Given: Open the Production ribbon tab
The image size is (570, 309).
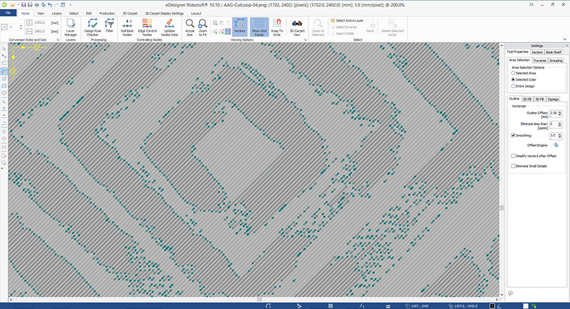Looking at the screenshot, I should pos(107,13).
